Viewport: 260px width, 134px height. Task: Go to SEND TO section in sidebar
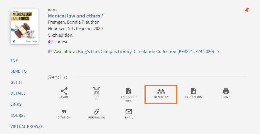tap(19, 71)
